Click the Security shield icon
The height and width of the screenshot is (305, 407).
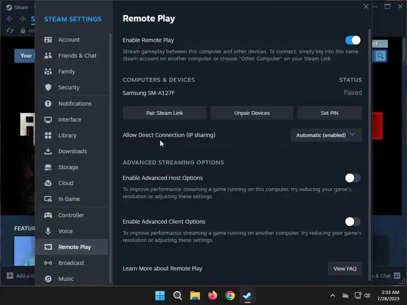[48, 87]
